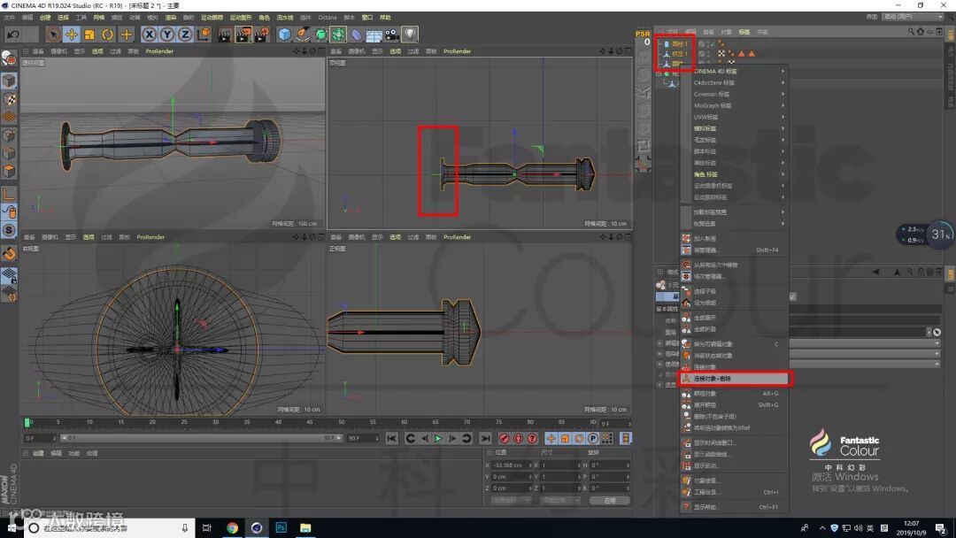Click the Render to Picture Viewer clapperboard

point(243,35)
